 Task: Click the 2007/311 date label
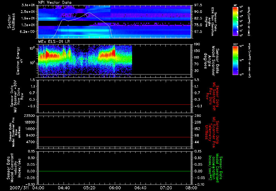click(19, 188)
